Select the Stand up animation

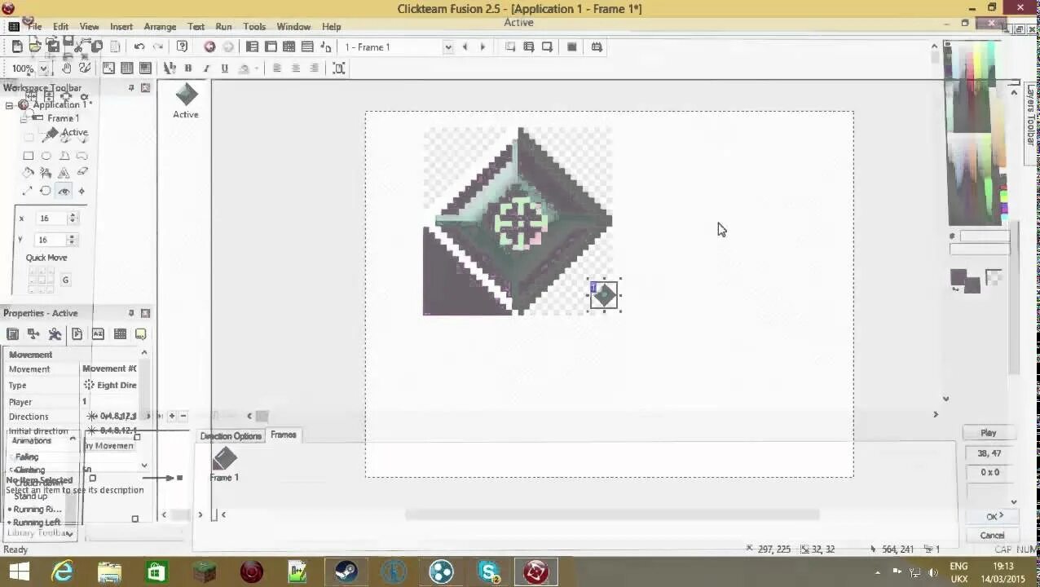click(x=31, y=496)
